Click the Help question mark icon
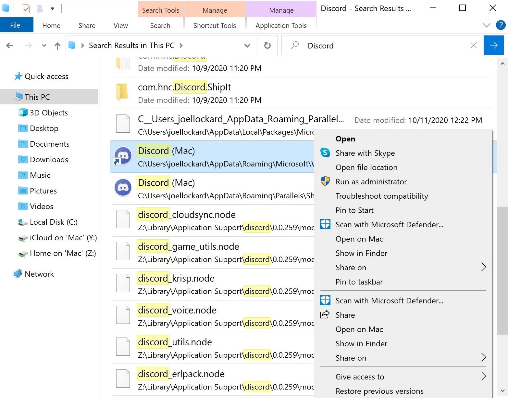 point(500,25)
